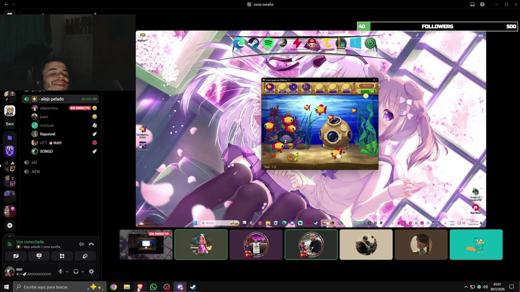Click Insaniquarium Menu button in stream
Image resolution: width=520 pixels, height=292 pixels.
point(366,86)
